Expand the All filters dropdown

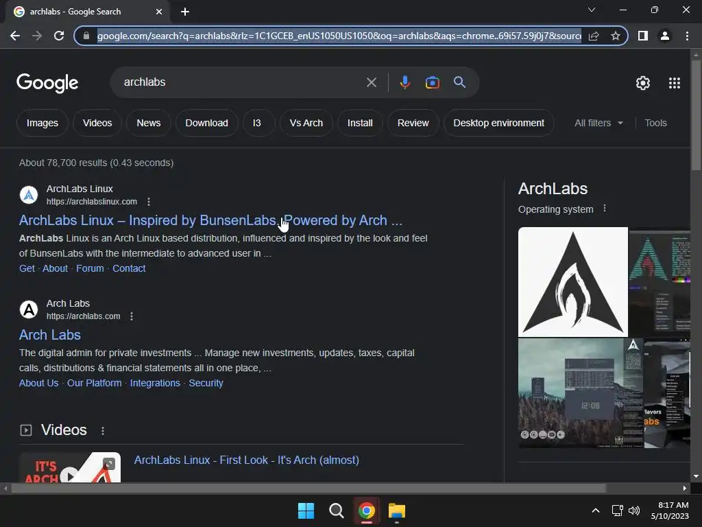598,123
